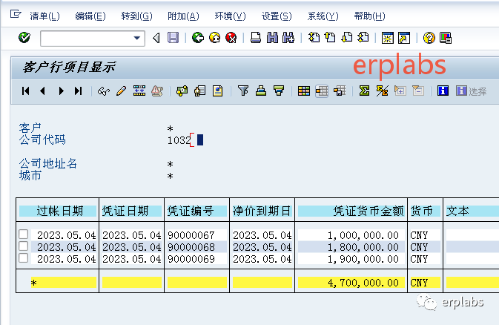Viewport: 499px width, 325px height.
Task: Click the Find binoculars icon
Action: coord(272,38)
